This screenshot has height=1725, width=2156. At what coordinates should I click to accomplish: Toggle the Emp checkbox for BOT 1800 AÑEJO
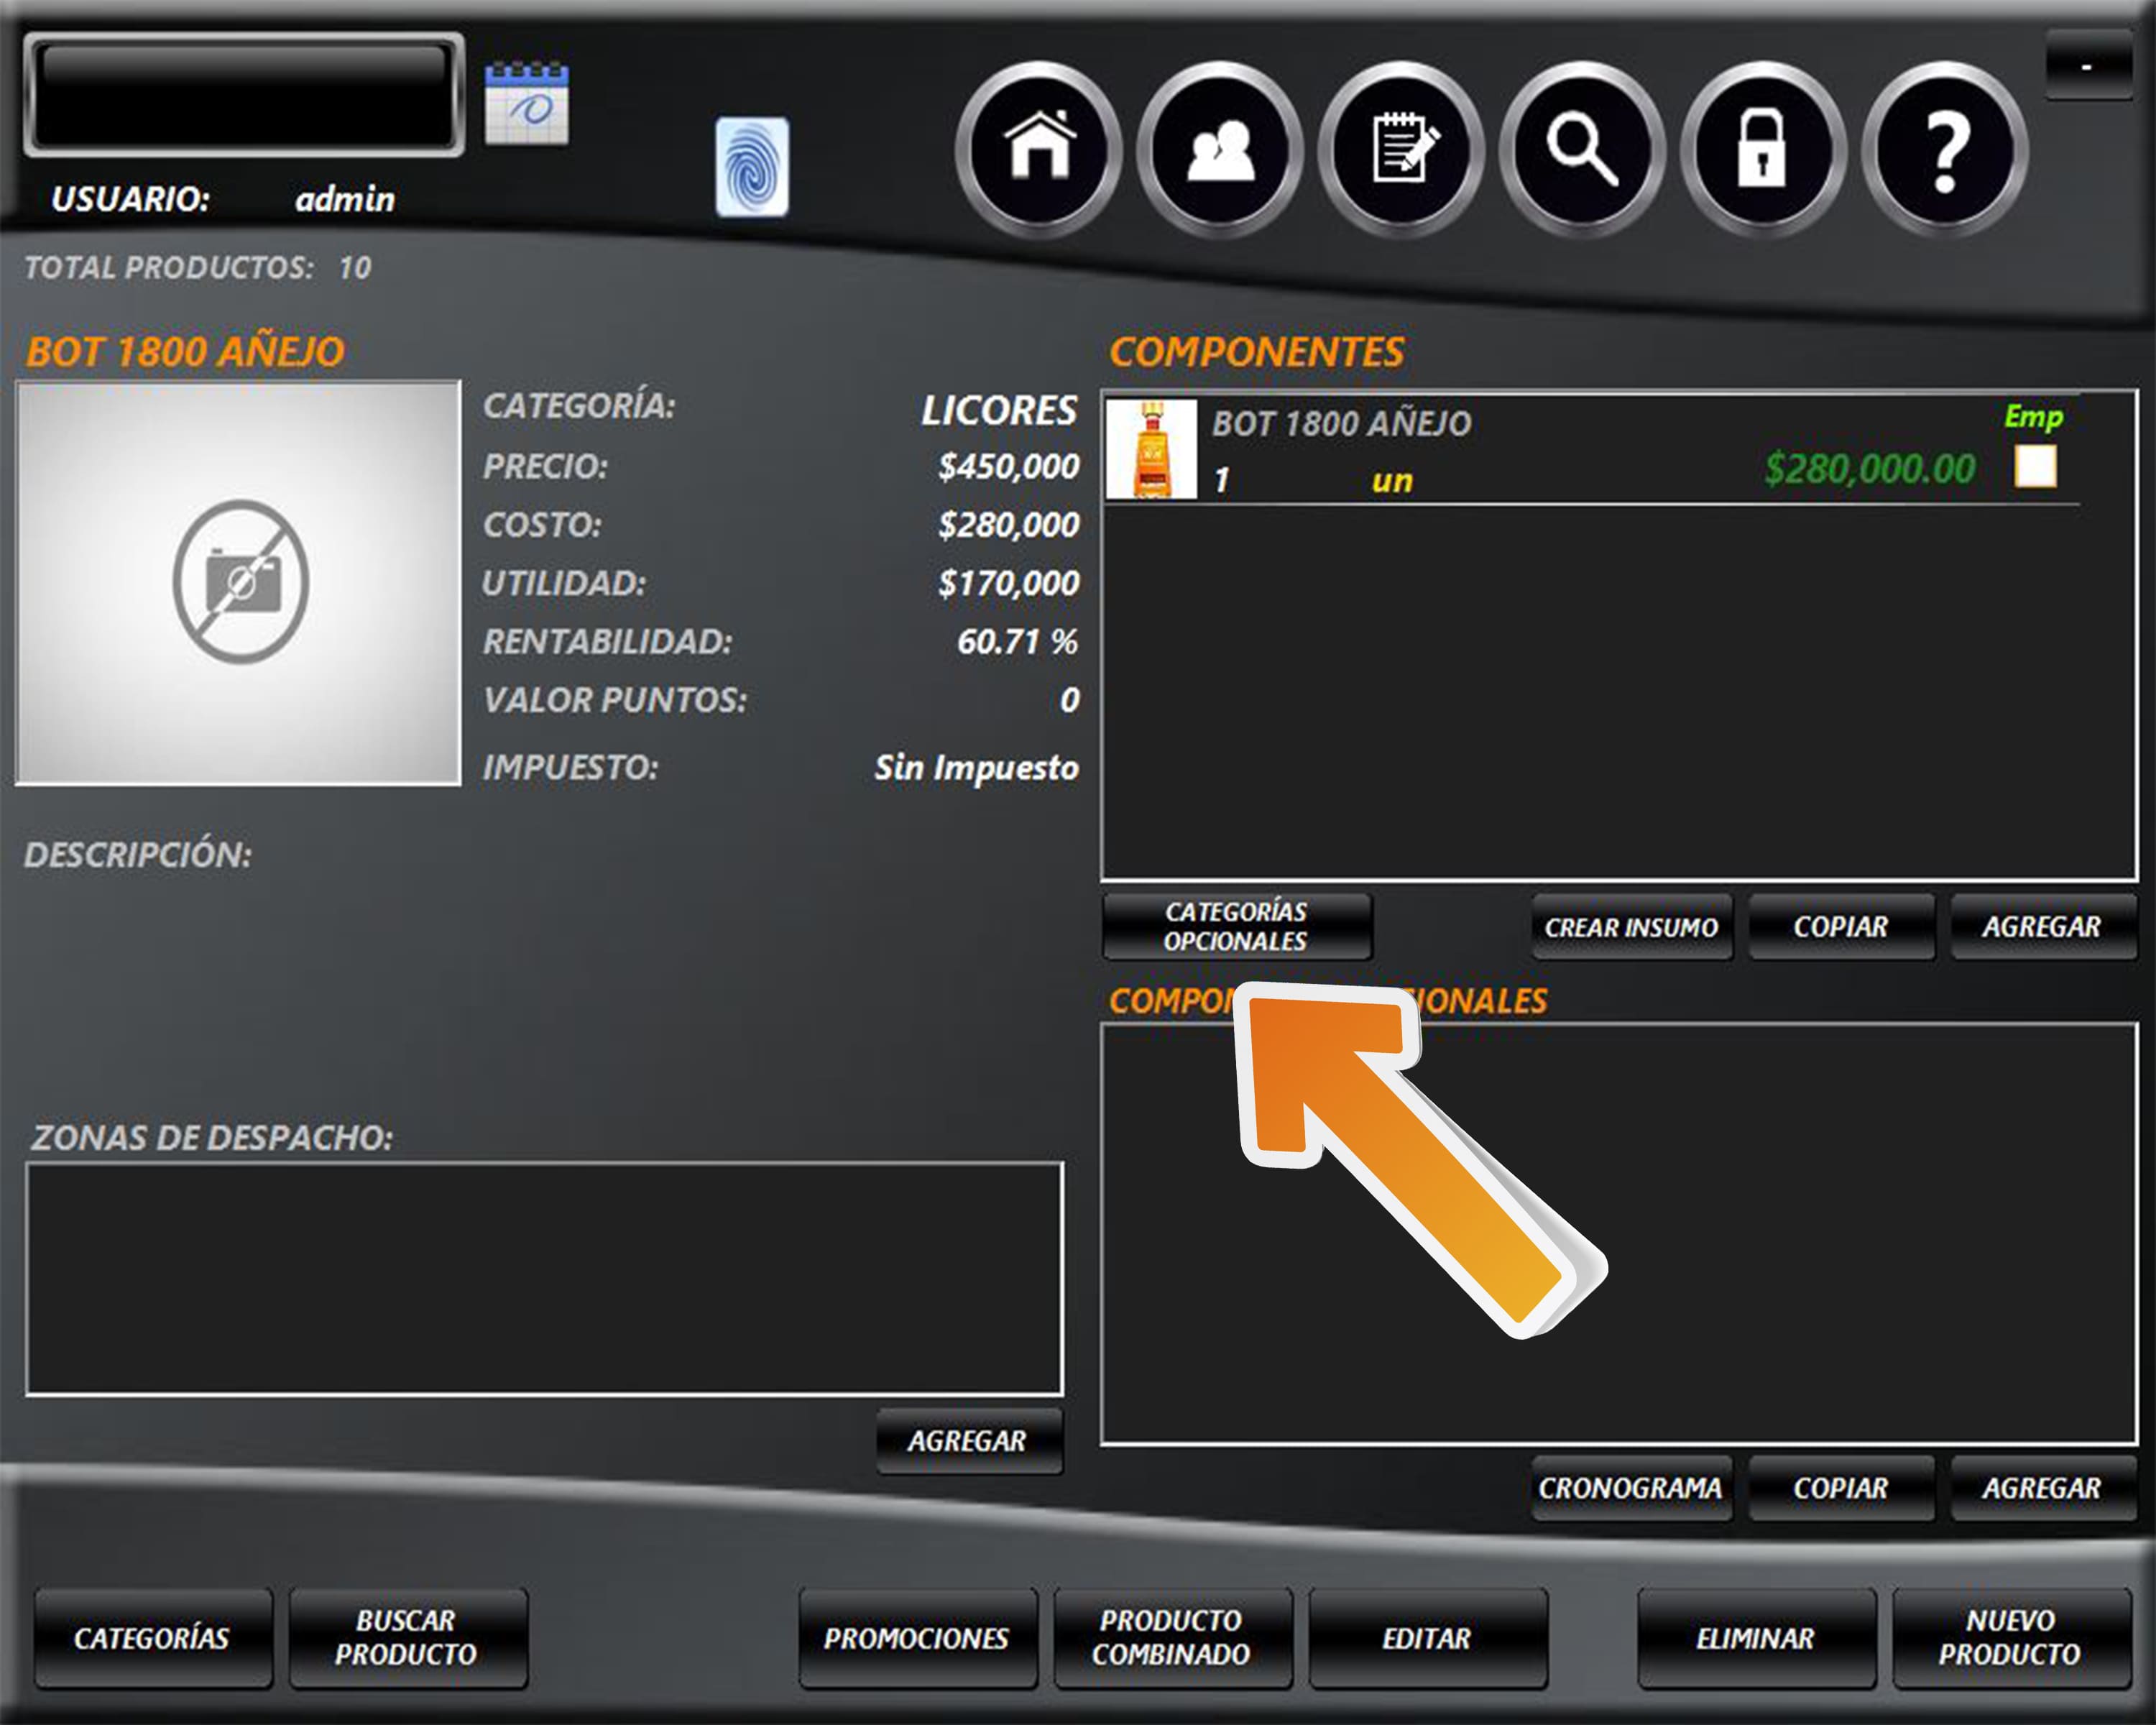tap(2035, 466)
